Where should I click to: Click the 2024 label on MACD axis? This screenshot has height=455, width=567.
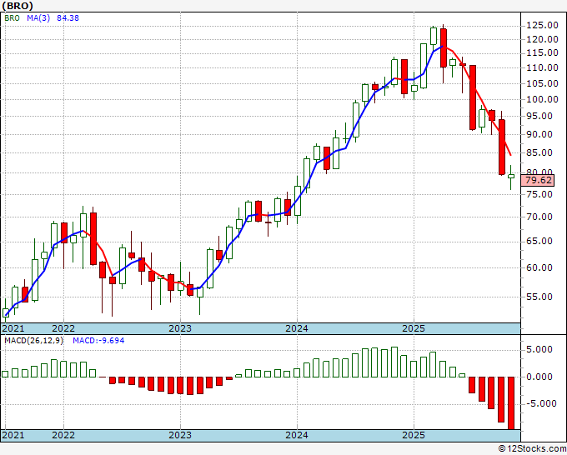coord(297,435)
